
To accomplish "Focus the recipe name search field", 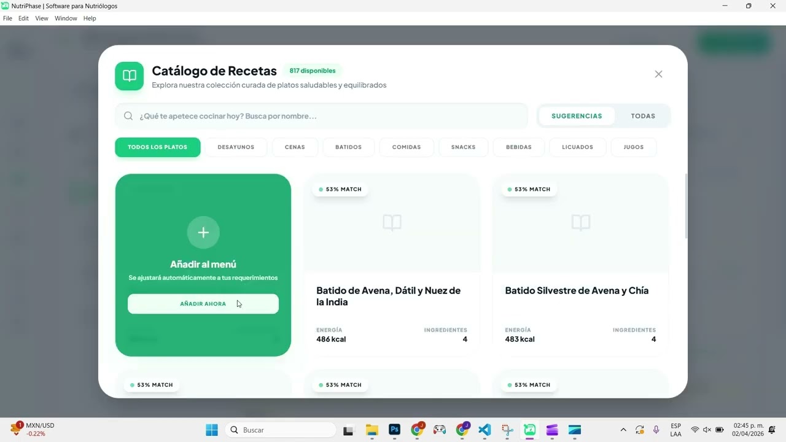I will pyautogui.click(x=322, y=116).
